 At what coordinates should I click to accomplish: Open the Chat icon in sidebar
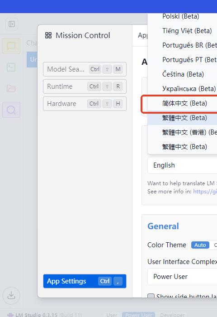[11, 46]
